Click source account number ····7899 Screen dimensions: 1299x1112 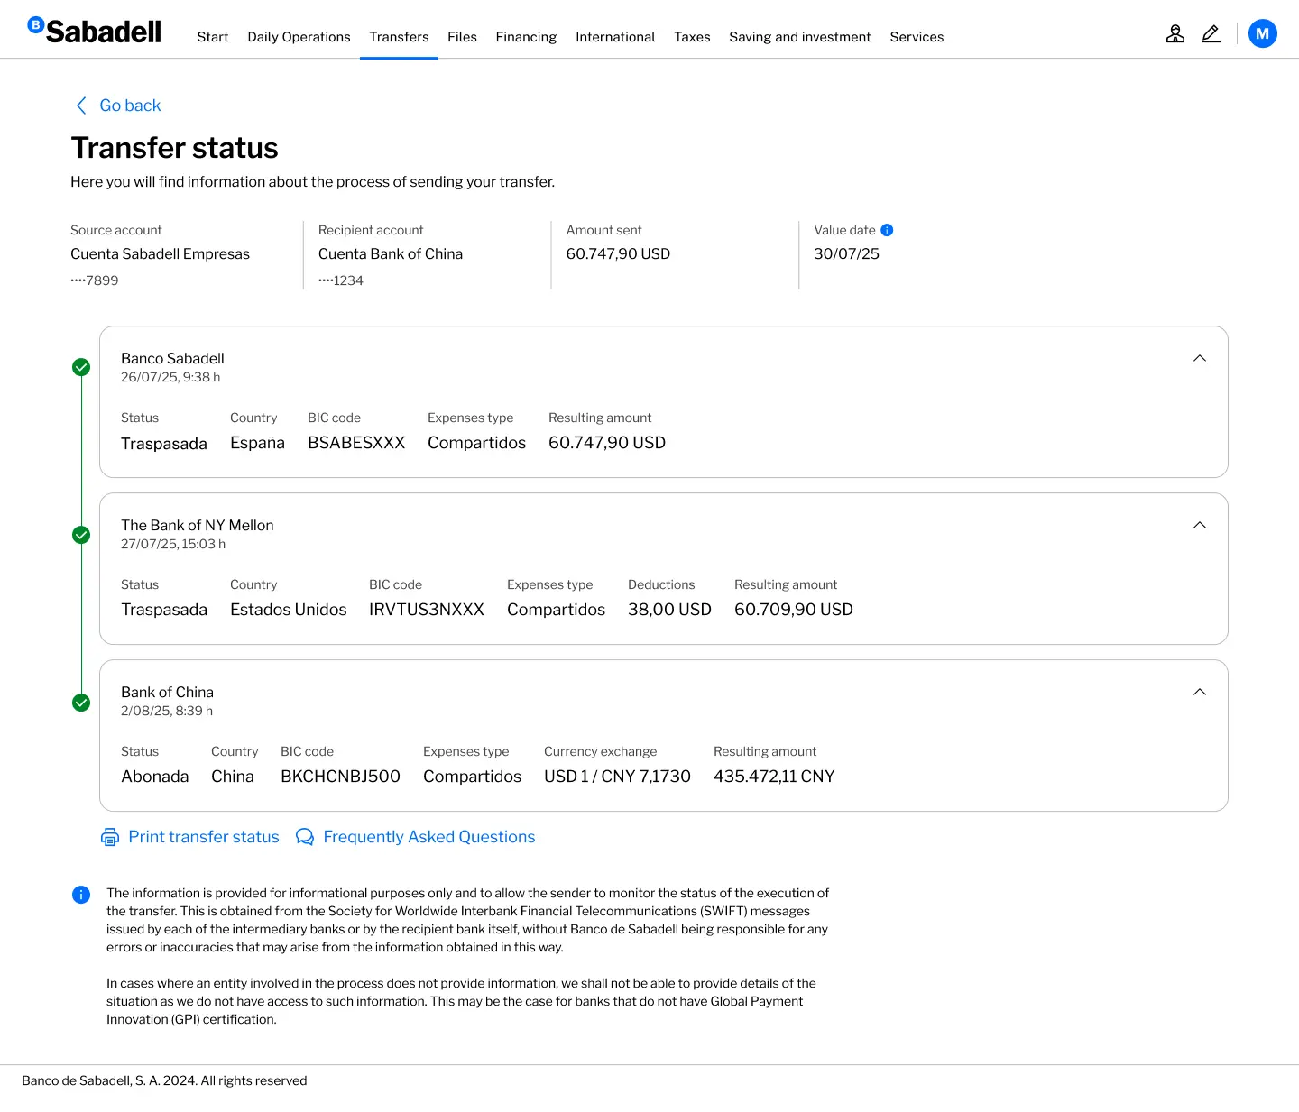pos(95,280)
